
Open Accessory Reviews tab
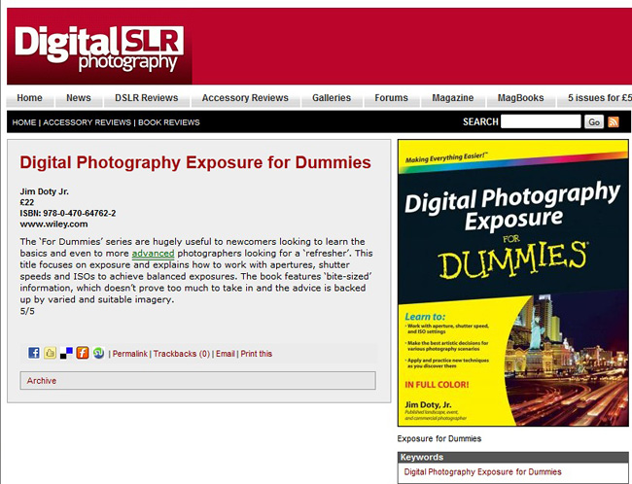pyautogui.click(x=245, y=98)
